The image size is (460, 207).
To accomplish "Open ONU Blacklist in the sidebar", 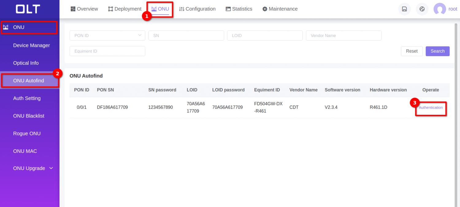I will pyautogui.click(x=29, y=116).
